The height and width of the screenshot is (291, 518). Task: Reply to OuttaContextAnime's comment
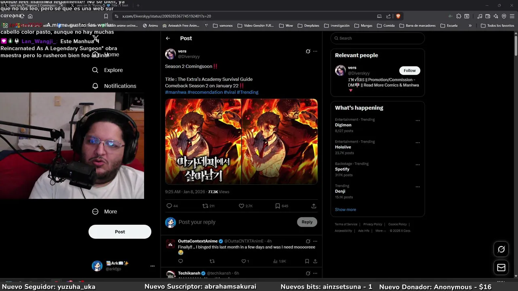[180, 261]
